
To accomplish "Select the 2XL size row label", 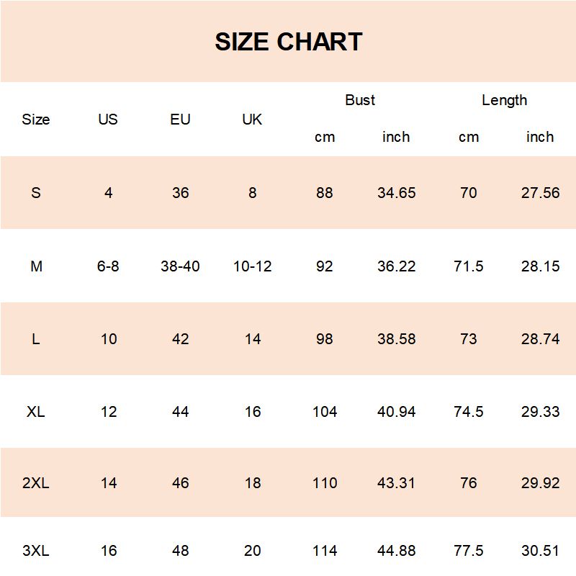I will 36,483.
